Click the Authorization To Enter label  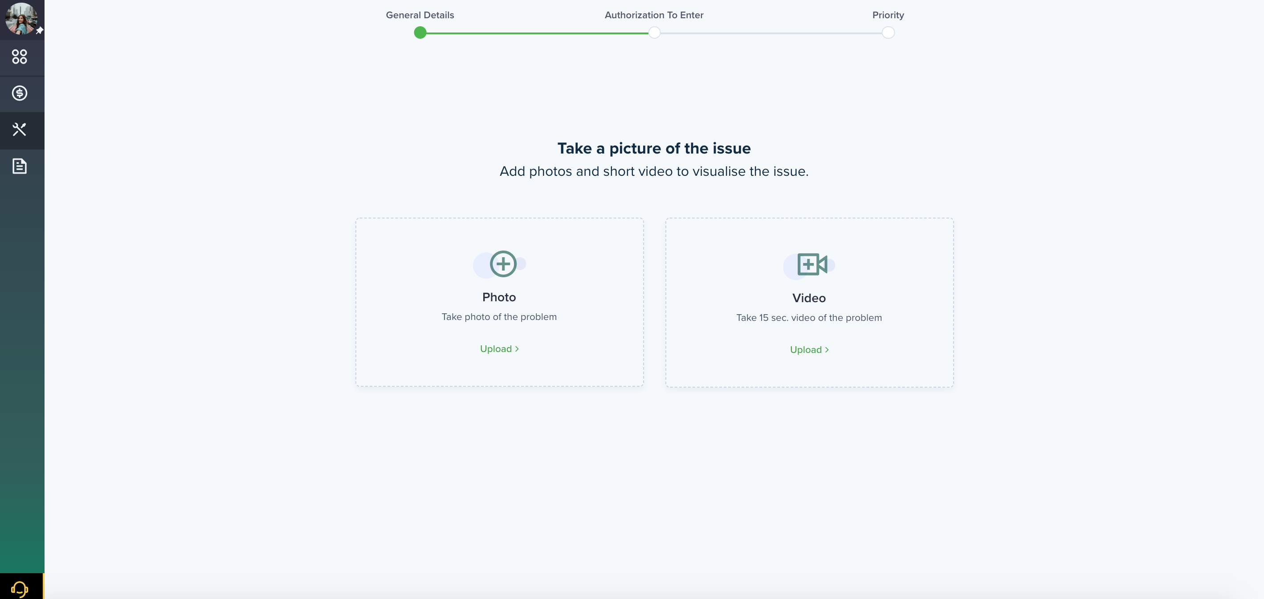point(654,15)
